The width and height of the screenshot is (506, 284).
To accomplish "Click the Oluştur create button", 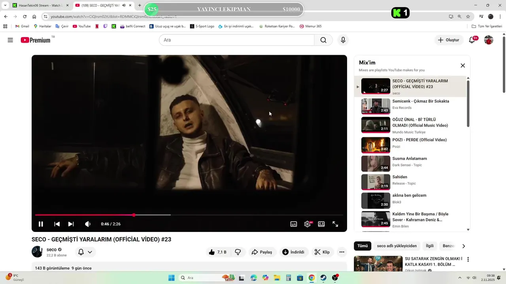I will point(449,40).
